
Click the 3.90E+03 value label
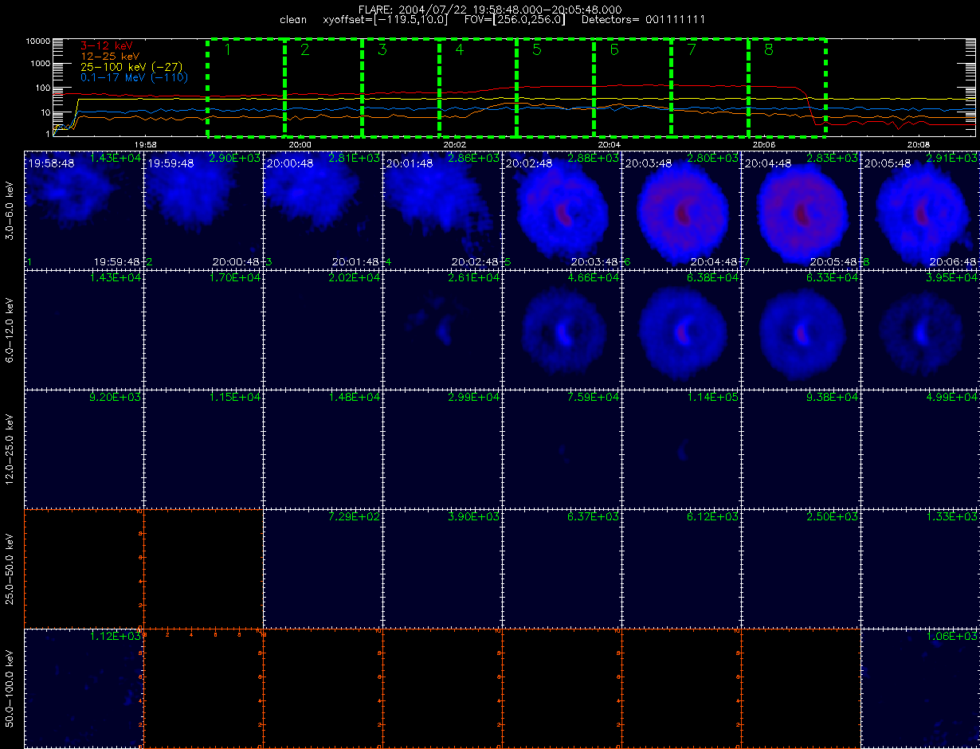tap(474, 516)
